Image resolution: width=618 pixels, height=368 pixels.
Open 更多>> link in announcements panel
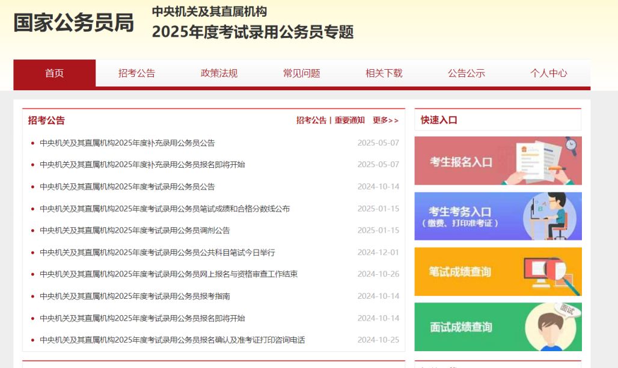pyautogui.click(x=385, y=120)
